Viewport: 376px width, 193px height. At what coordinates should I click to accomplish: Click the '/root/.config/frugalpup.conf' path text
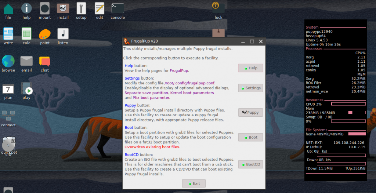pyautogui.click(x=189, y=83)
